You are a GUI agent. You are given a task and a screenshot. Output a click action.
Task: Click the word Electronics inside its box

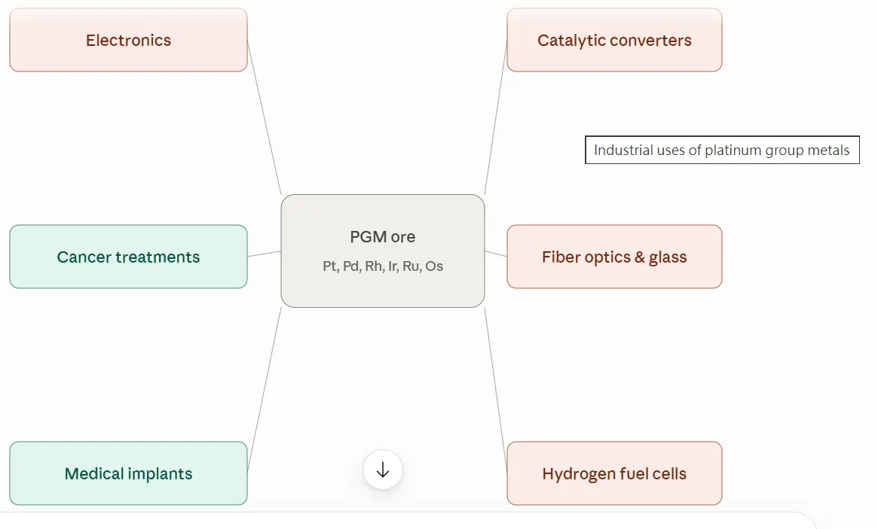128,41
